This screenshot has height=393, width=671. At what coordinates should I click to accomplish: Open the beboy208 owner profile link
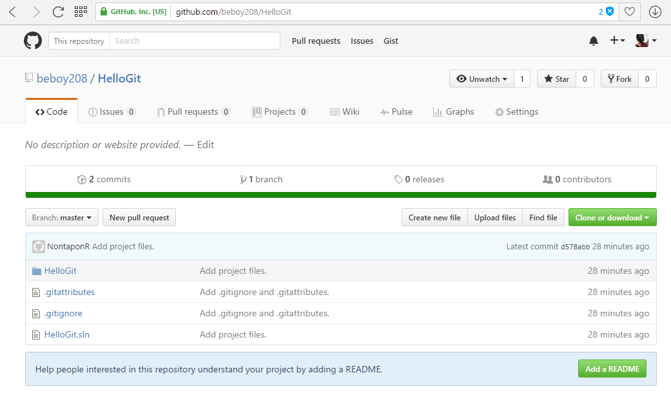coord(62,78)
